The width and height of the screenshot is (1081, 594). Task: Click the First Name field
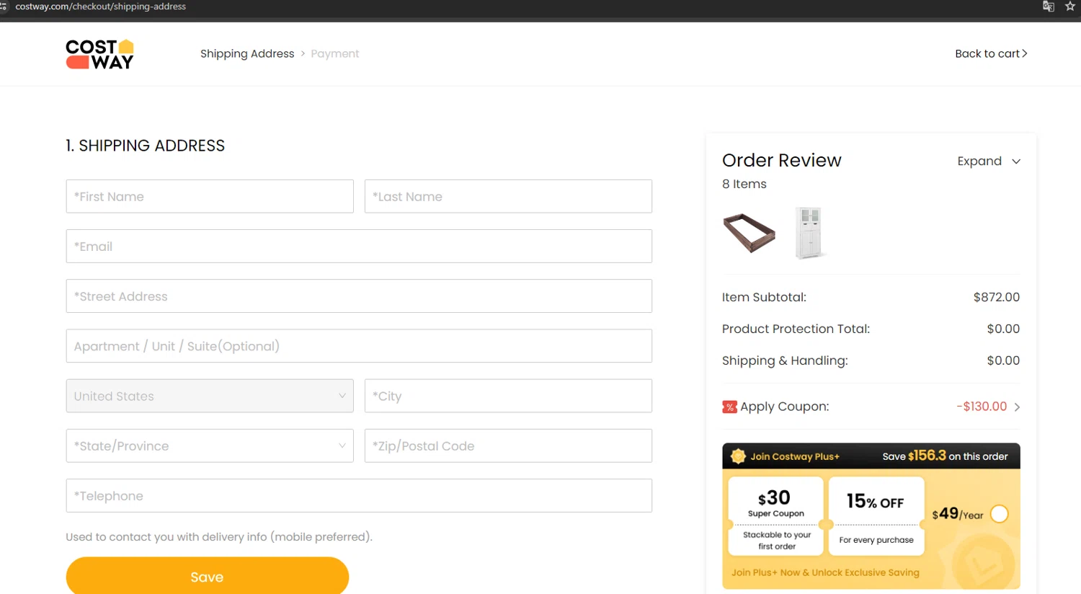pos(210,196)
